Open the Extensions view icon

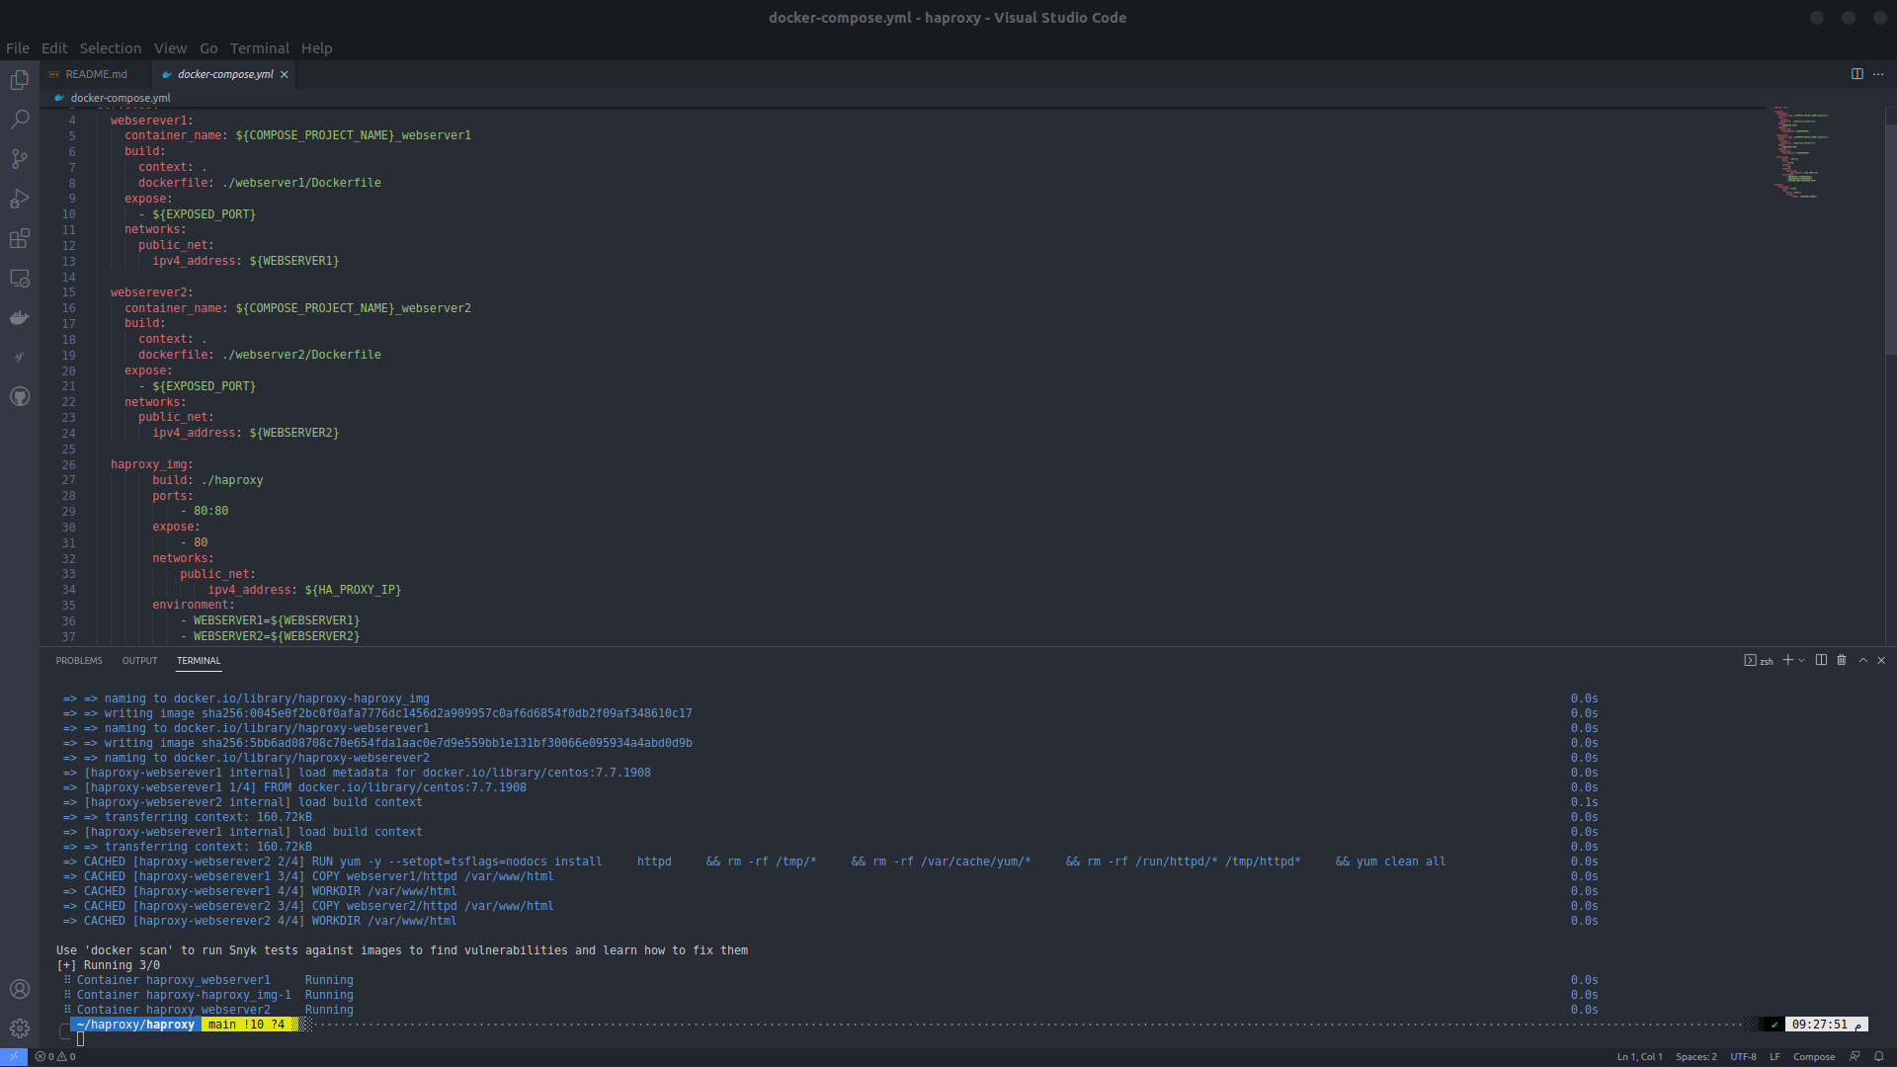pyautogui.click(x=20, y=238)
